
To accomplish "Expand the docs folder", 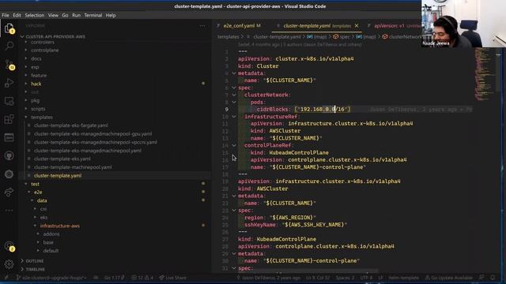I will pos(36,58).
